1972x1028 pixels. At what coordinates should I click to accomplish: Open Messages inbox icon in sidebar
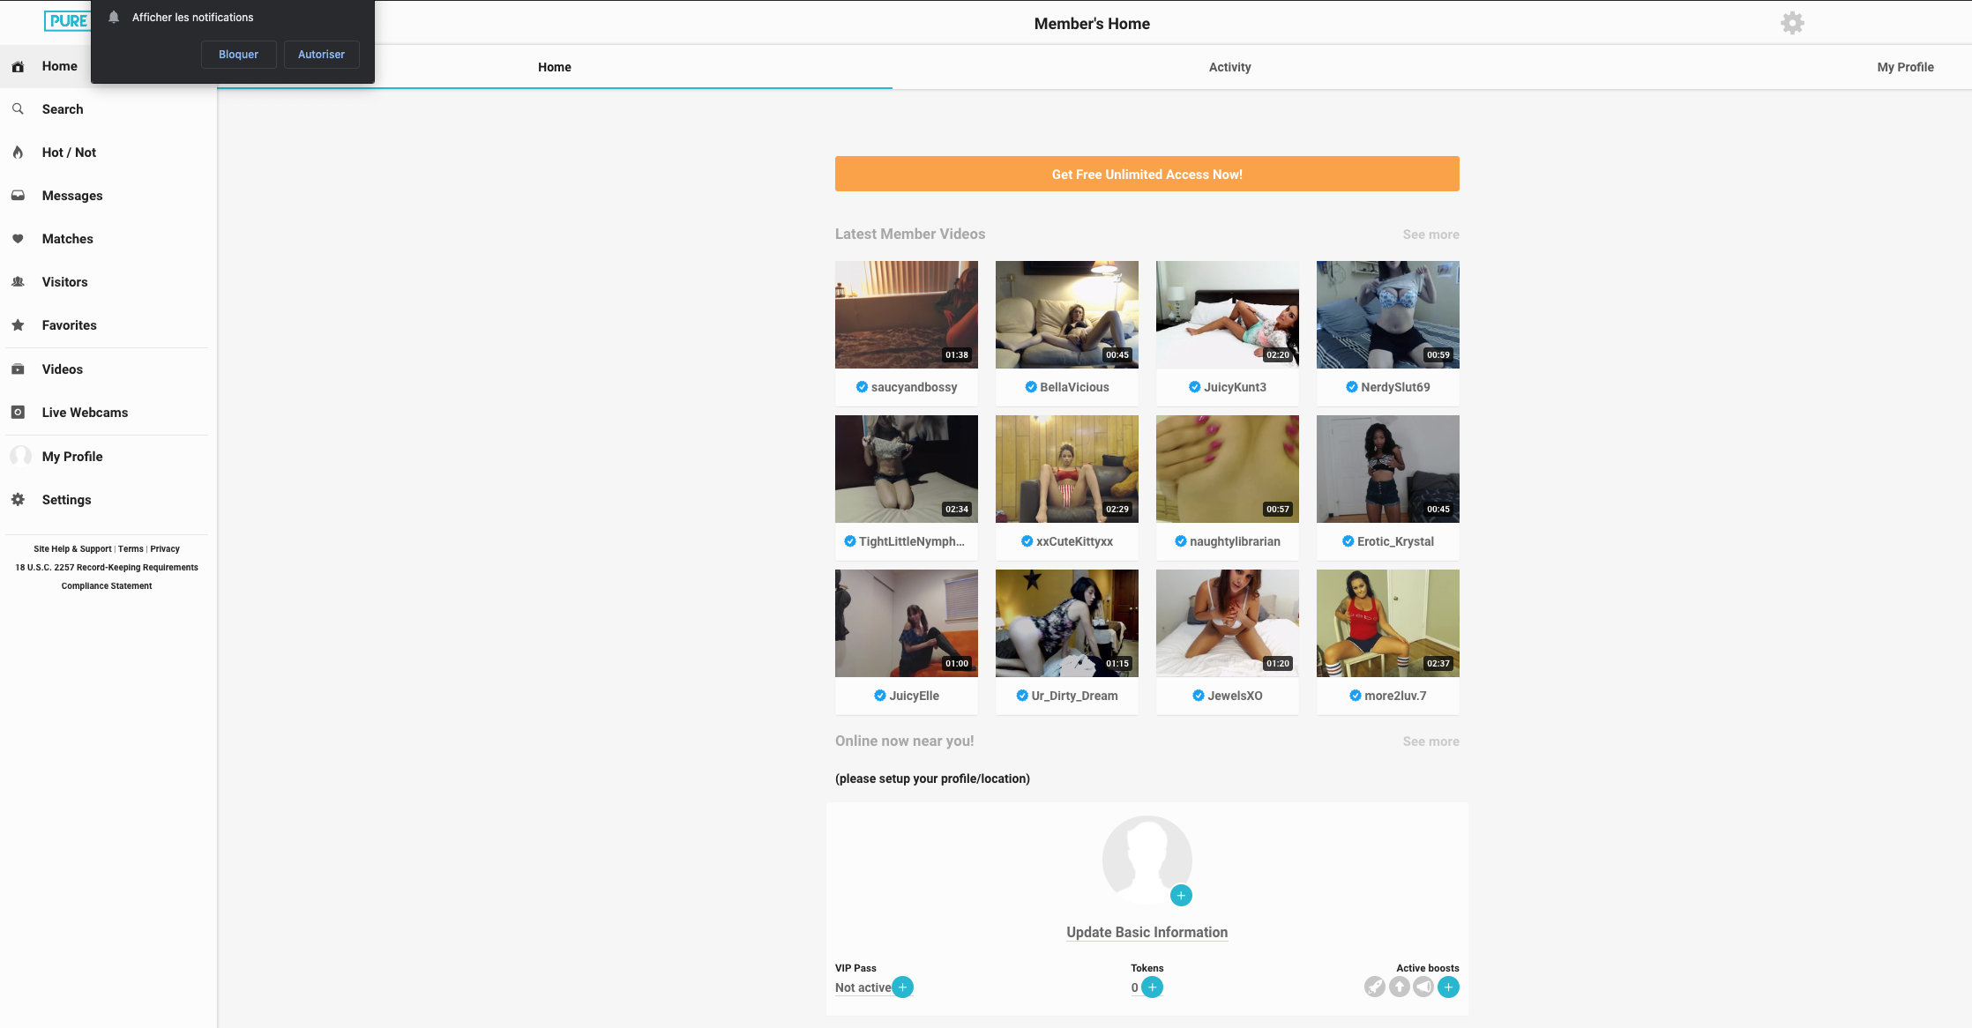point(18,196)
